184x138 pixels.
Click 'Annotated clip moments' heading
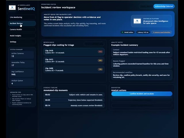[55, 90]
